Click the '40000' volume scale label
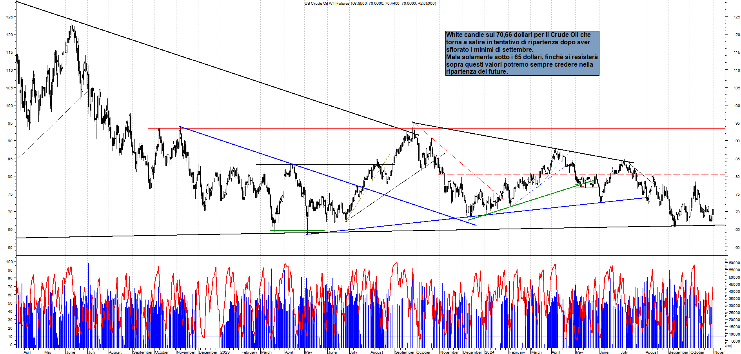 (x=734, y=291)
